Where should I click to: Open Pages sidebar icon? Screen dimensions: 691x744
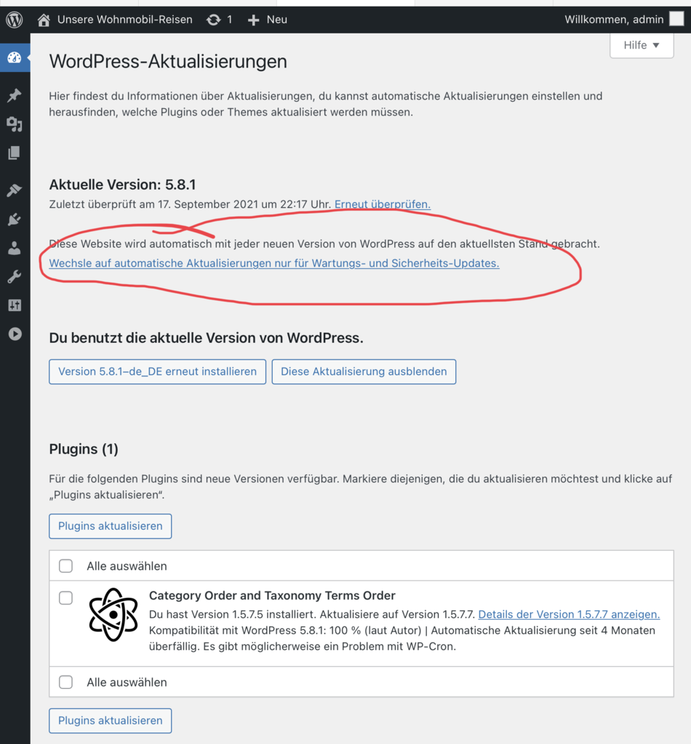[15, 153]
